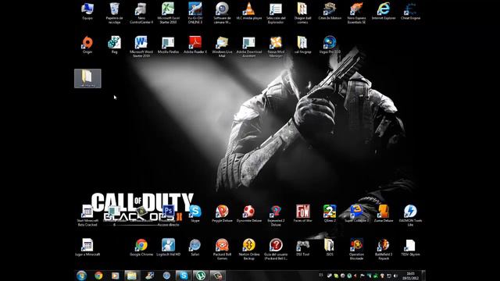500x281 pixels.
Task: Open the Papelera de reciclaje icon
Action: [114, 13]
